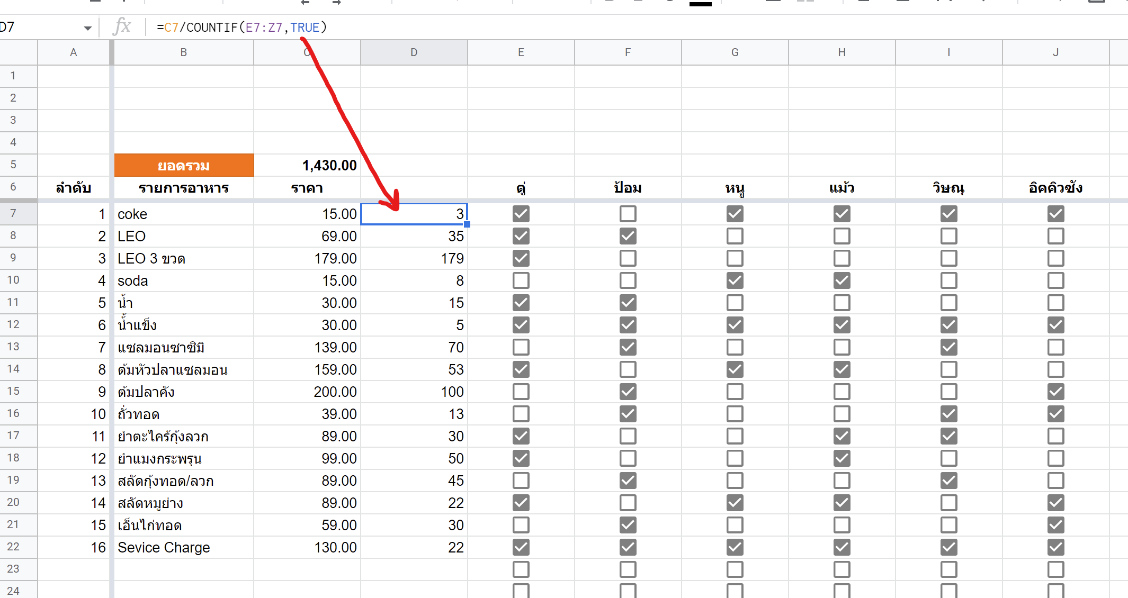Select the รายการอาหาร header cell
The width and height of the screenshot is (1128, 598).
click(x=184, y=187)
